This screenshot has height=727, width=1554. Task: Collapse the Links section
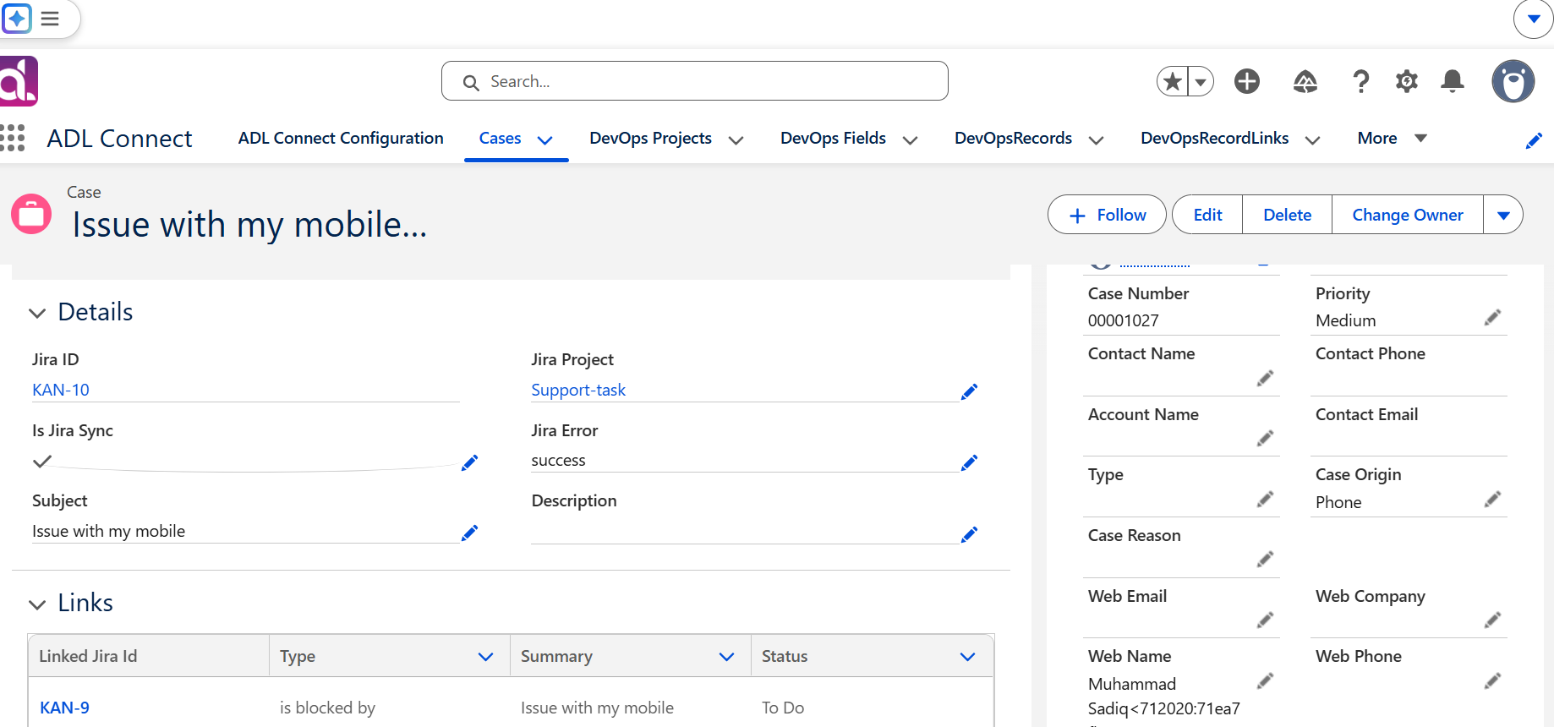point(37,604)
